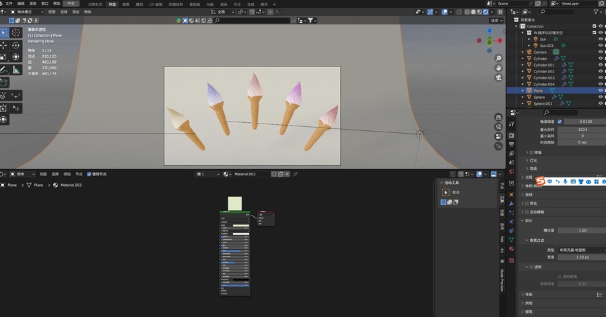The image size is (606, 317).
Task: Click the 曝光度 value slider
Action: (x=582, y=230)
